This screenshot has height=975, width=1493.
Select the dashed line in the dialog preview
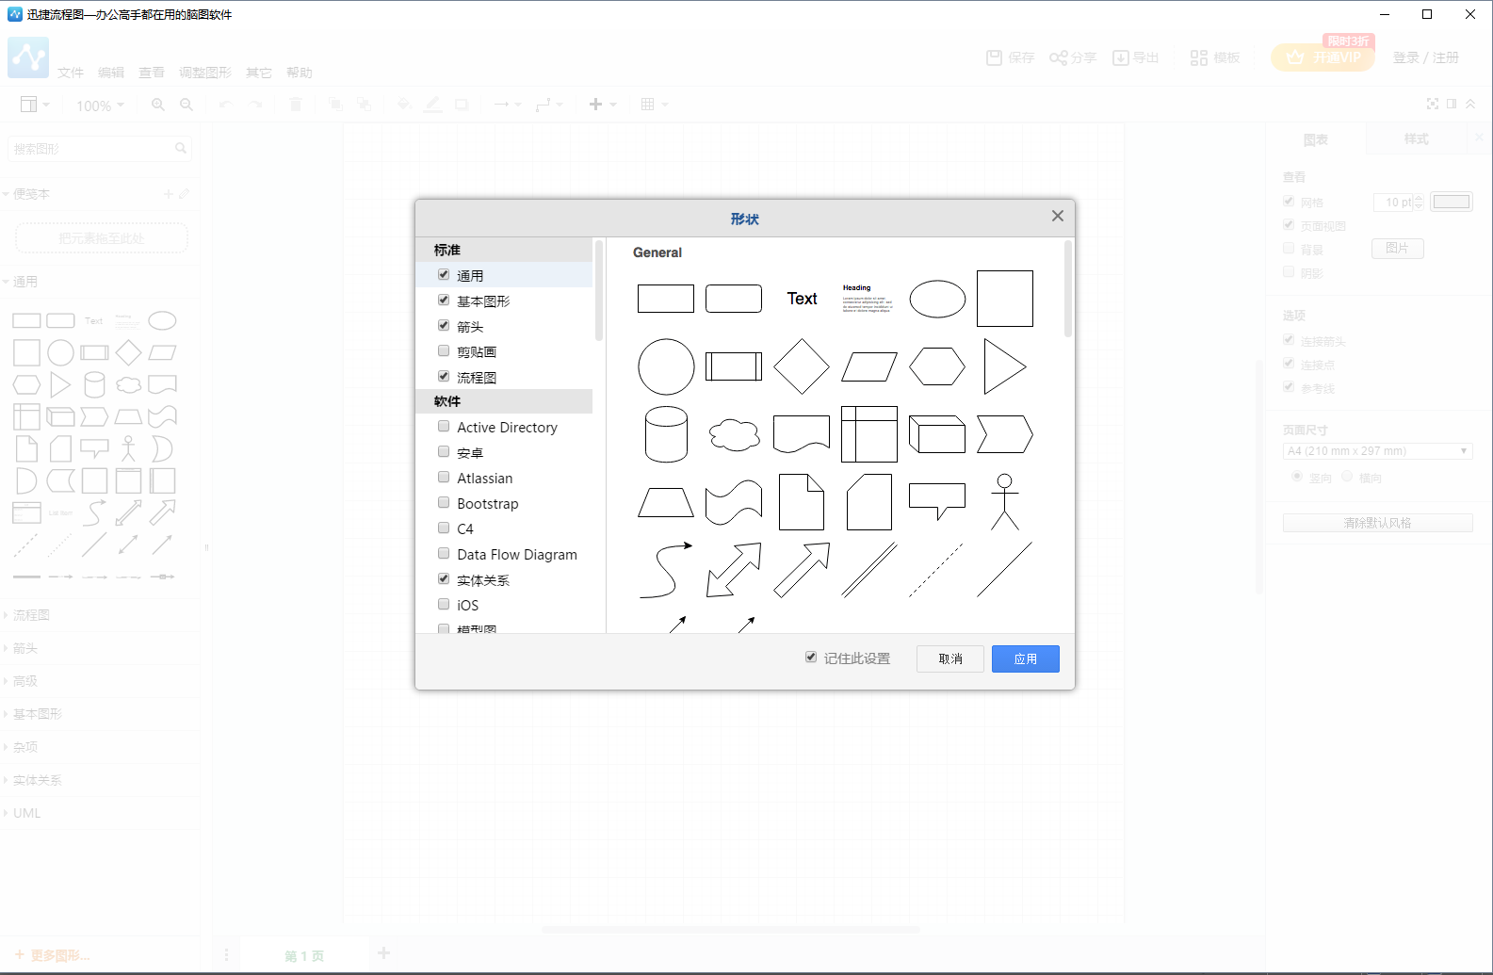[x=937, y=570]
